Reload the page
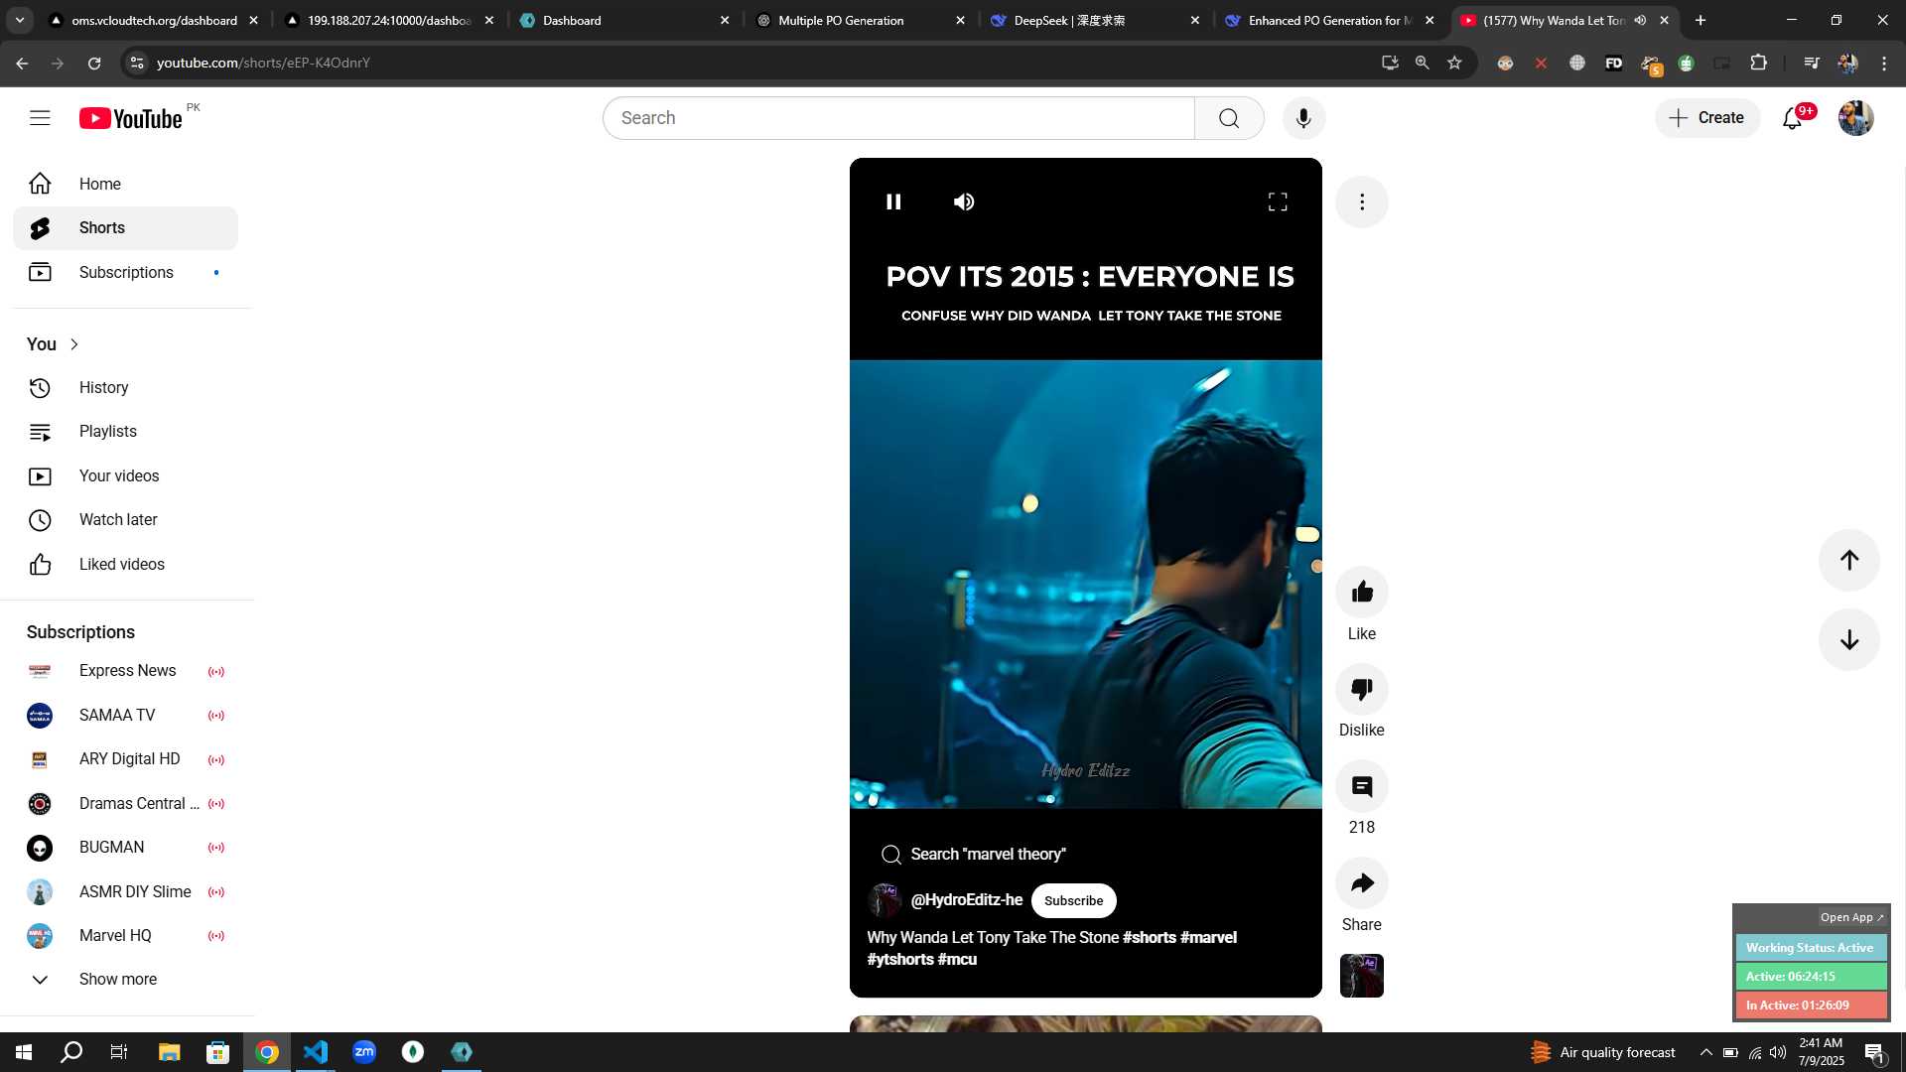Viewport: 1906px width, 1072px height. [94, 63]
